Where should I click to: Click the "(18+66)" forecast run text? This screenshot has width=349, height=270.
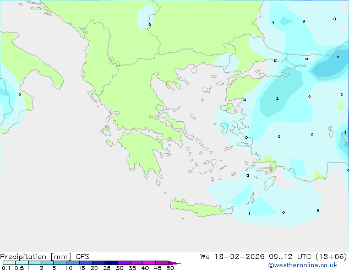(331, 257)
